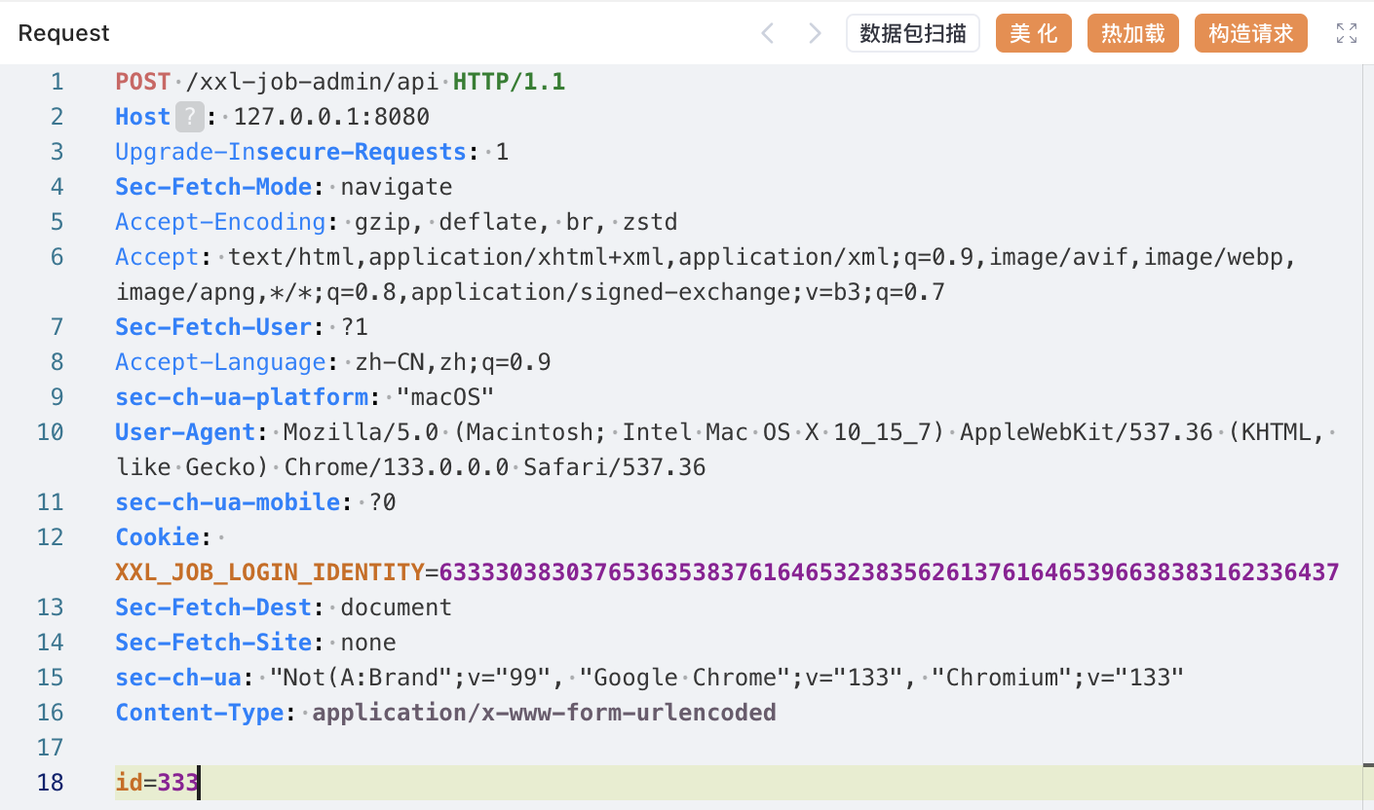Click the Accept-Encoding header name
1374x810 pixels.
click(220, 222)
